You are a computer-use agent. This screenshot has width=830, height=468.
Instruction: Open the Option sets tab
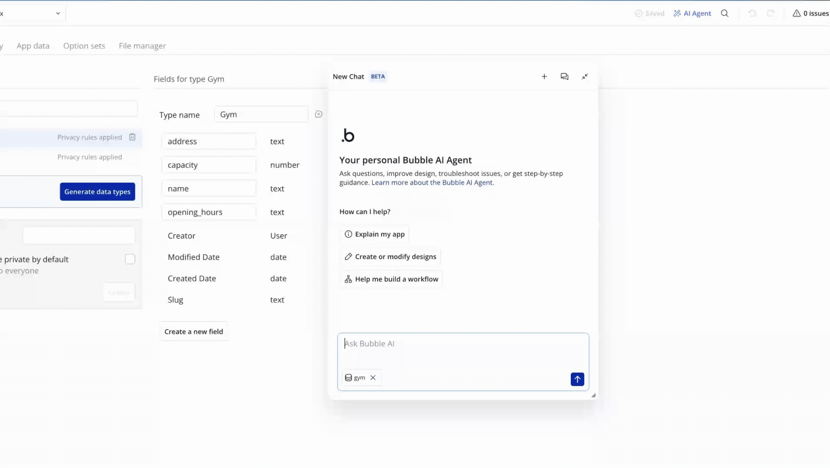[x=84, y=46]
